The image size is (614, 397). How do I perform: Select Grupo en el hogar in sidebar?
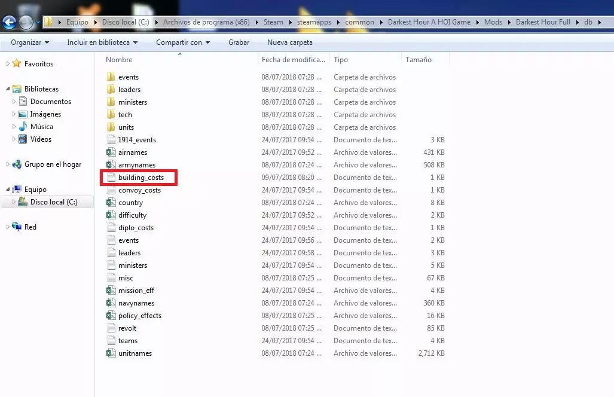[53, 164]
